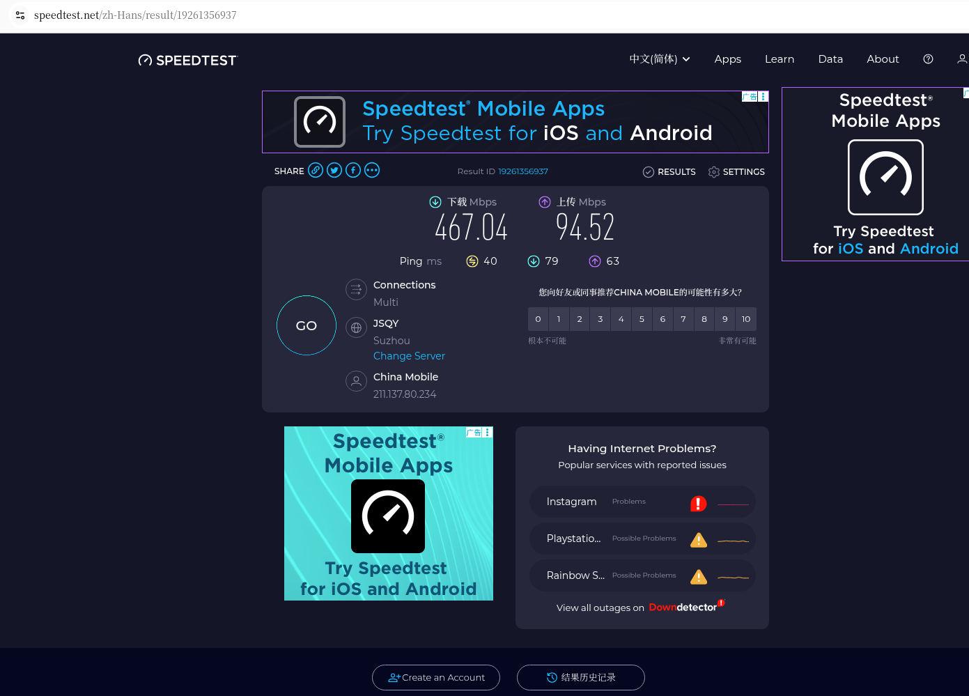Rate recommendation score 1

point(559,319)
